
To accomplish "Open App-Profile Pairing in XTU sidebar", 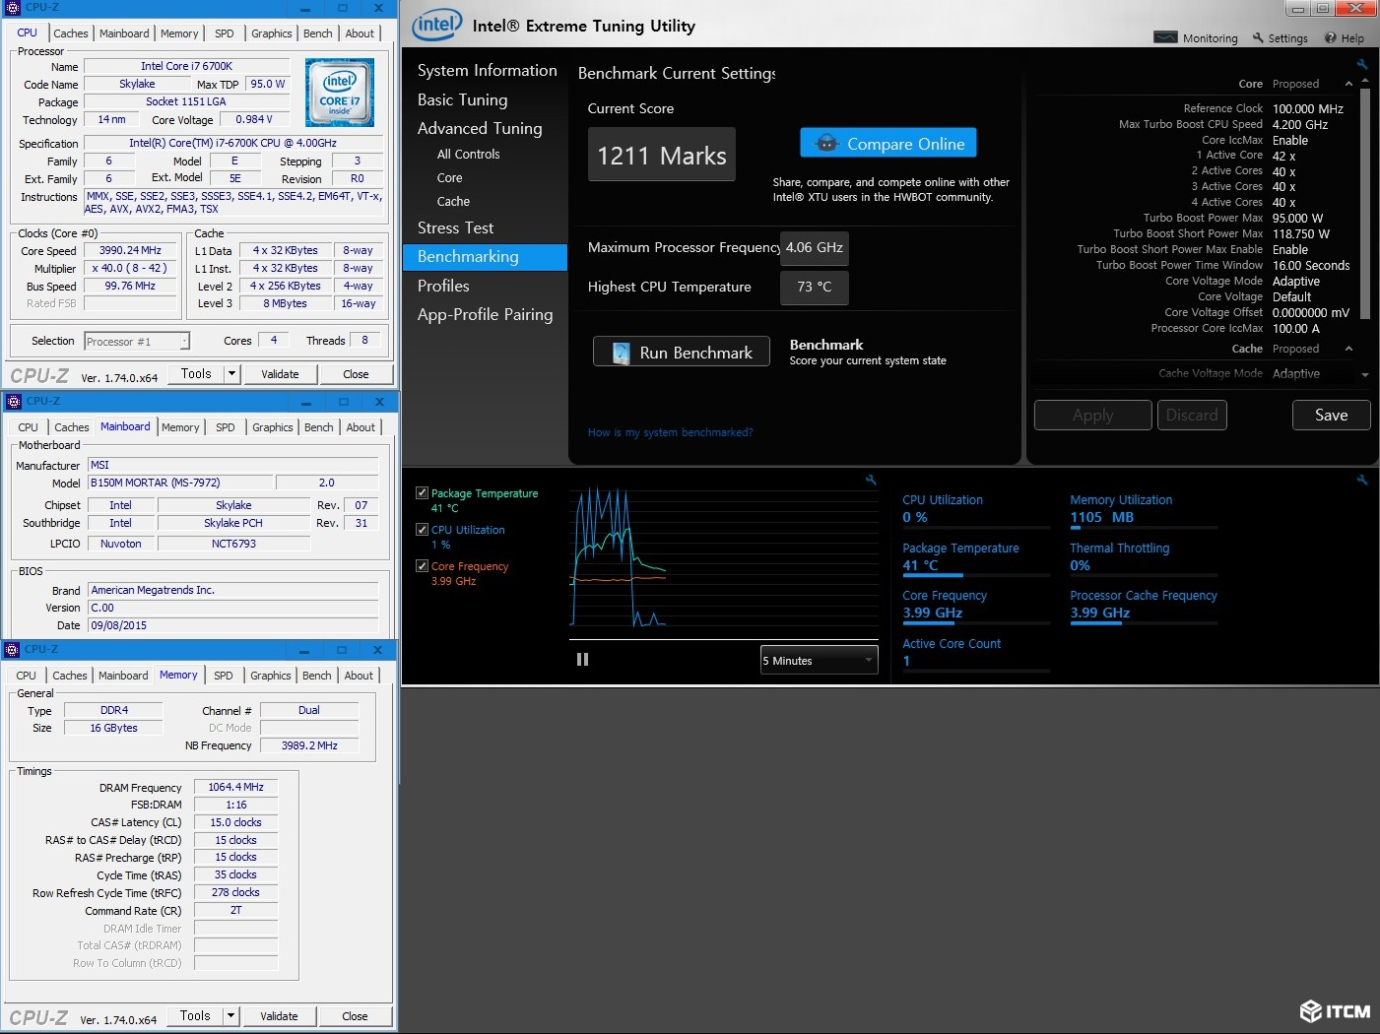I will [485, 315].
